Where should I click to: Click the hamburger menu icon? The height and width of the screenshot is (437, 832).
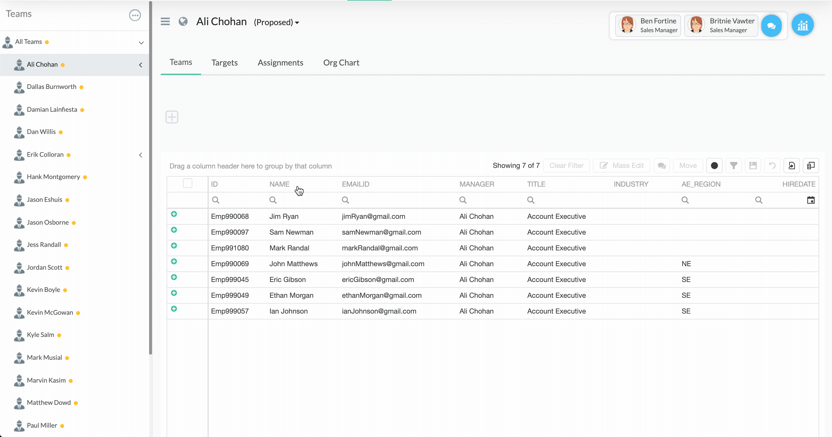pos(165,22)
